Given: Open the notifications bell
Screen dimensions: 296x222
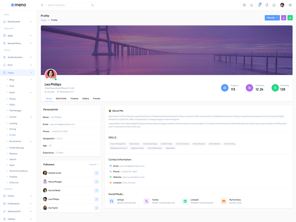Looking at the screenshot, I should pyautogui.click(x=267, y=5).
